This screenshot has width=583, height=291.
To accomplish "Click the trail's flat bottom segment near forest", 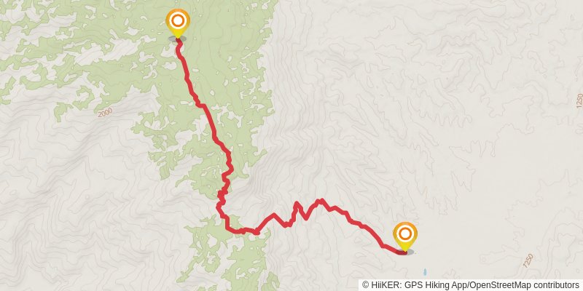I will click(242, 231).
